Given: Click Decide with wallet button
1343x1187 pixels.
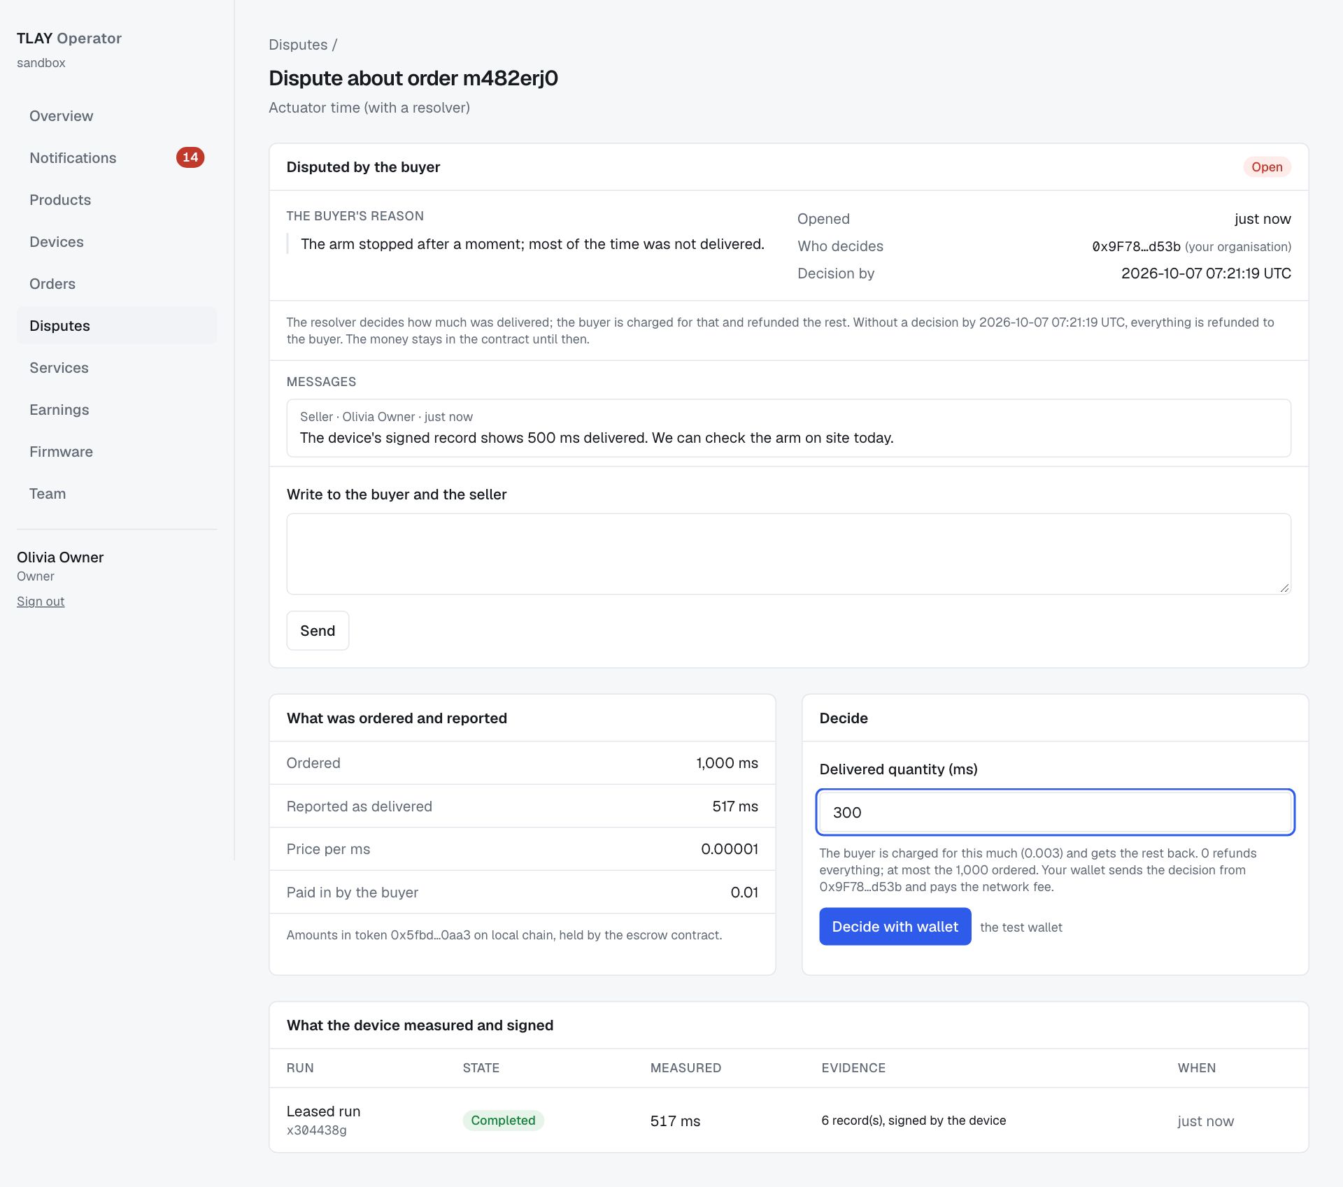Looking at the screenshot, I should tap(895, 927).
